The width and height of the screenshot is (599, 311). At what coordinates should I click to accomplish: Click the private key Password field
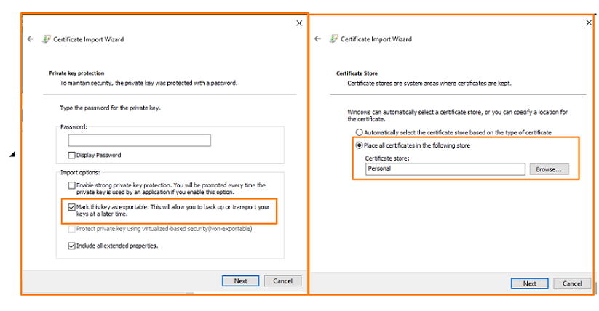coord(139,141)
